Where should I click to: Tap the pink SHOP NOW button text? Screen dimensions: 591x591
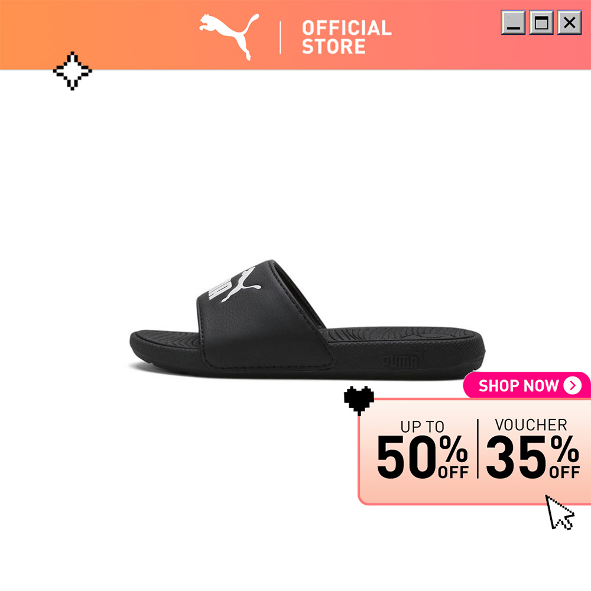518,385
